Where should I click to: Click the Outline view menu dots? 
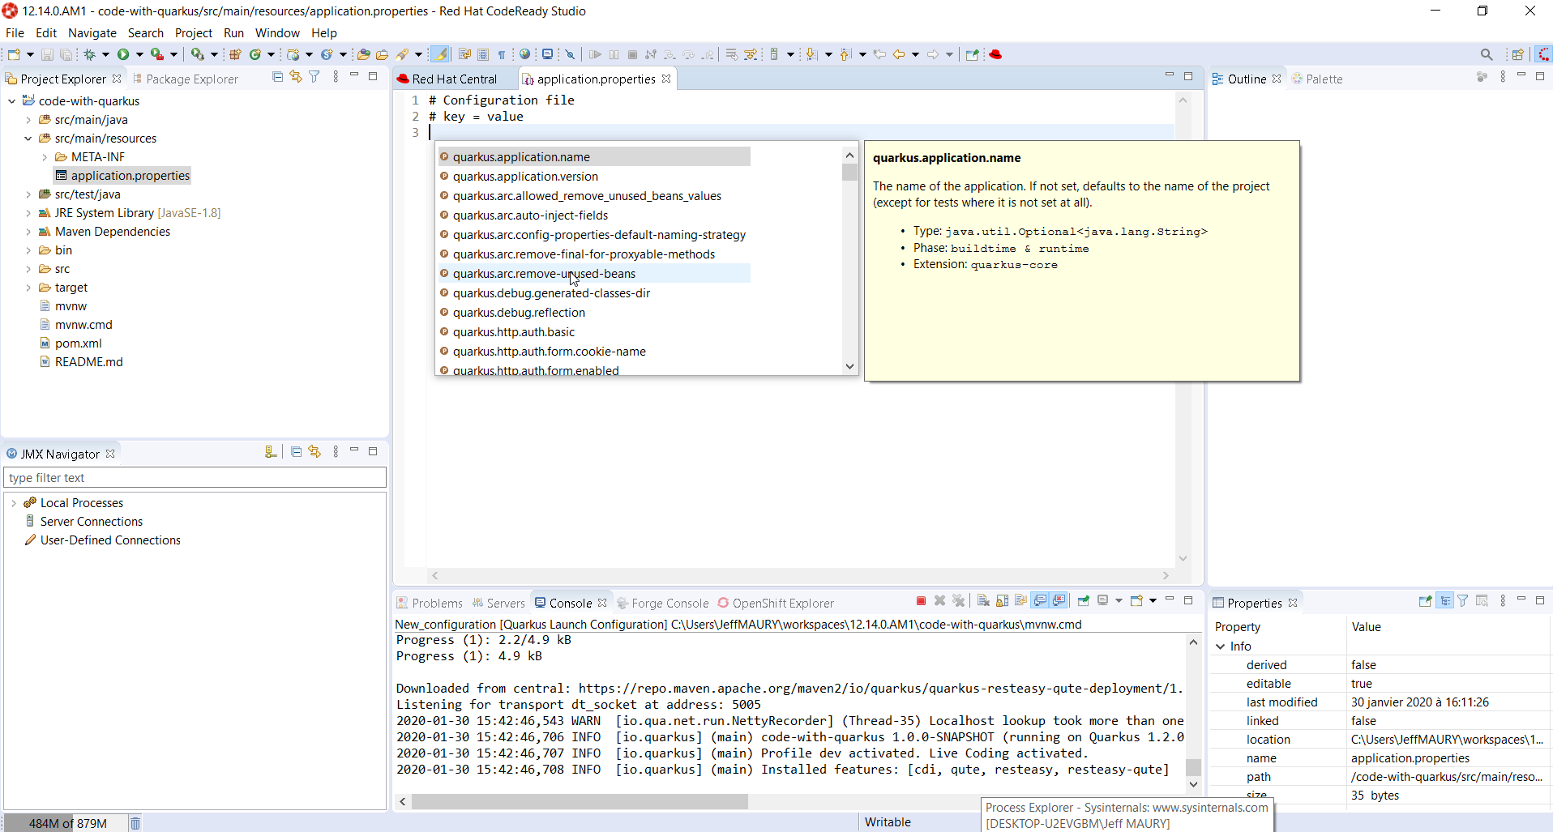pos(1502,76)
